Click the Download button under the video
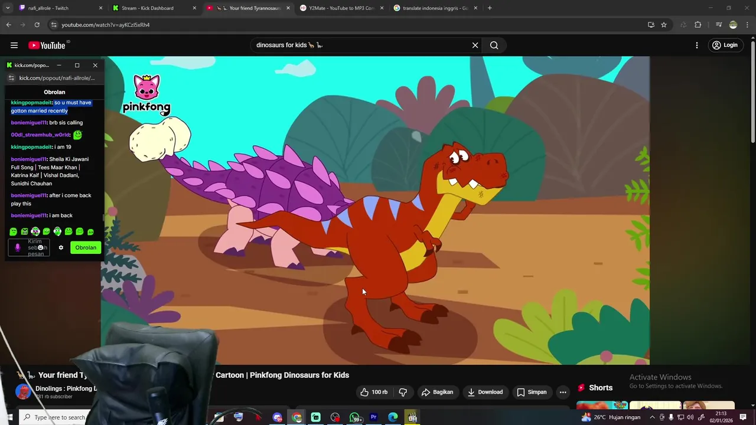756x425 pixels. click(x=485, y=392)
